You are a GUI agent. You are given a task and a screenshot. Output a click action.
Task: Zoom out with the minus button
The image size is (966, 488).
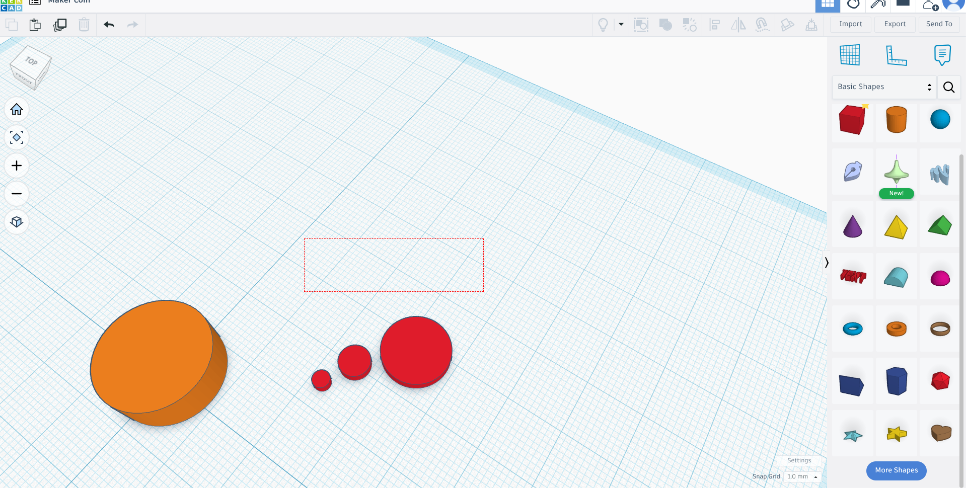(x=17, y=194)
